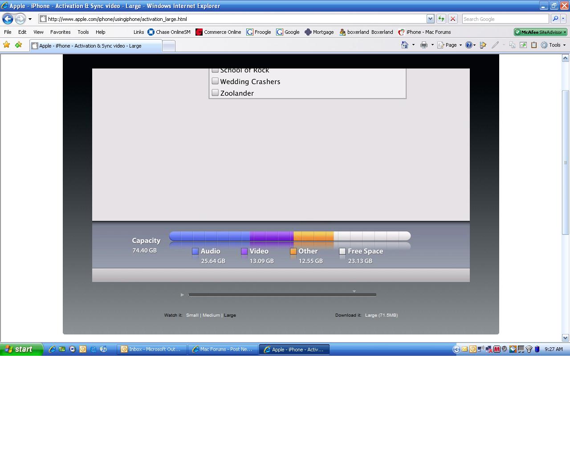Image resolution: width=570 pixels, height=467 pixels.
Task: Click the white Free Space swatch
Action: 342,251
